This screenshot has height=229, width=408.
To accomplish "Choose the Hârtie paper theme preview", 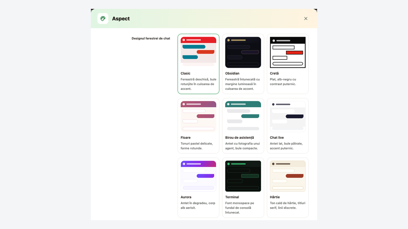I will 288,176.
